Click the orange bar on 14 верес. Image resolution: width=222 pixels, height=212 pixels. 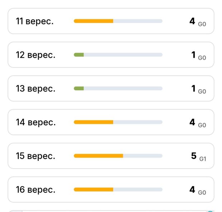pyautogui.click(x=93, y=122)
